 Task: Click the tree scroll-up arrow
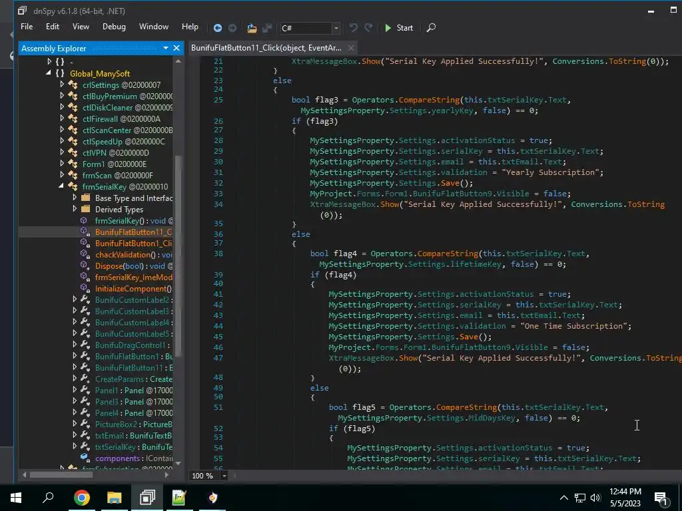(178, 61)
